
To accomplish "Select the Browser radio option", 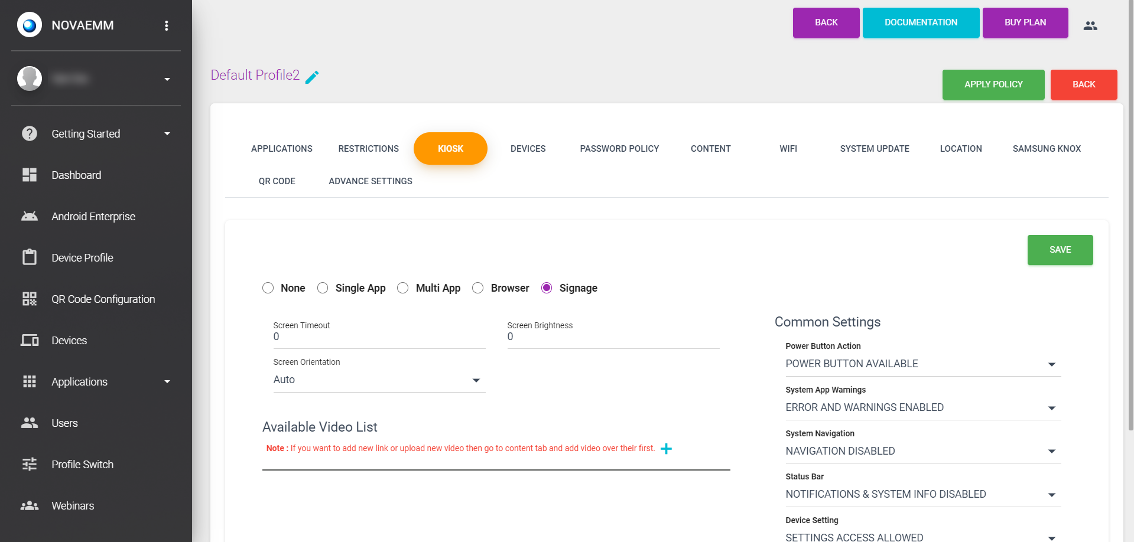I will point(478,288).
